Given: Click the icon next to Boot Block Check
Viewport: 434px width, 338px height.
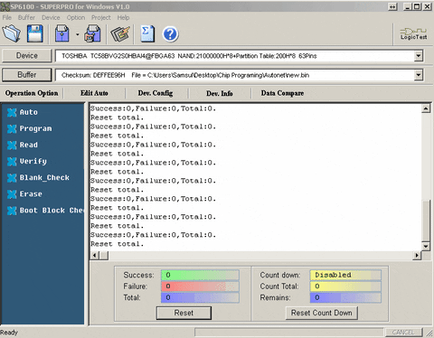Looking at the screenshot, I should (x=12, y=211).
